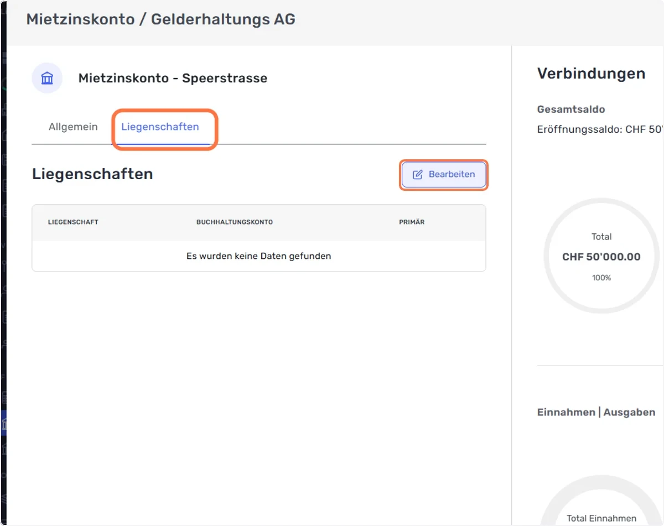Click the 100% label in the donut chart
Viewport: 664px width, 526px height.
point(601,278)
